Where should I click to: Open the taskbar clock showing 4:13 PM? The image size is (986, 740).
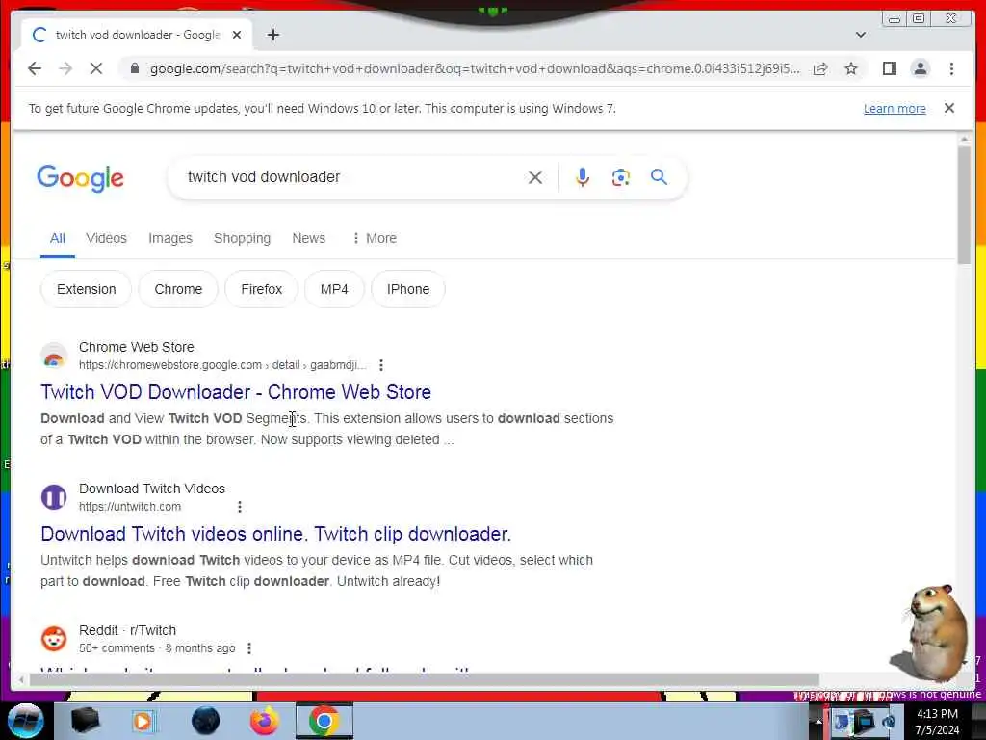click(x=937, y=722)
